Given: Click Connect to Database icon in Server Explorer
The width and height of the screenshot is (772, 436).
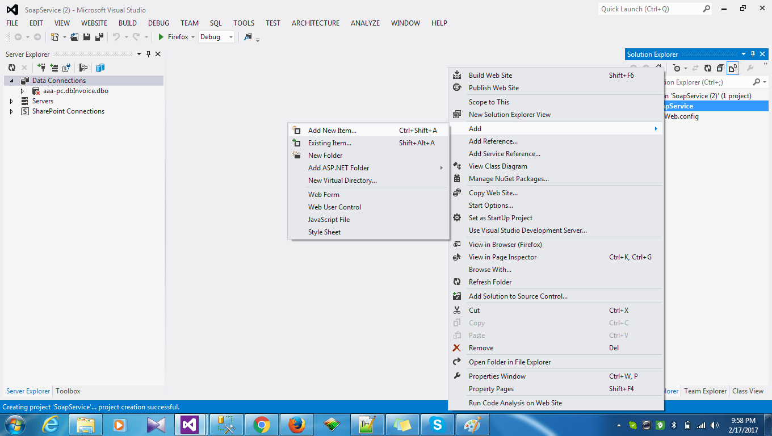Looking at the screenshot, I should click(41, 68).
